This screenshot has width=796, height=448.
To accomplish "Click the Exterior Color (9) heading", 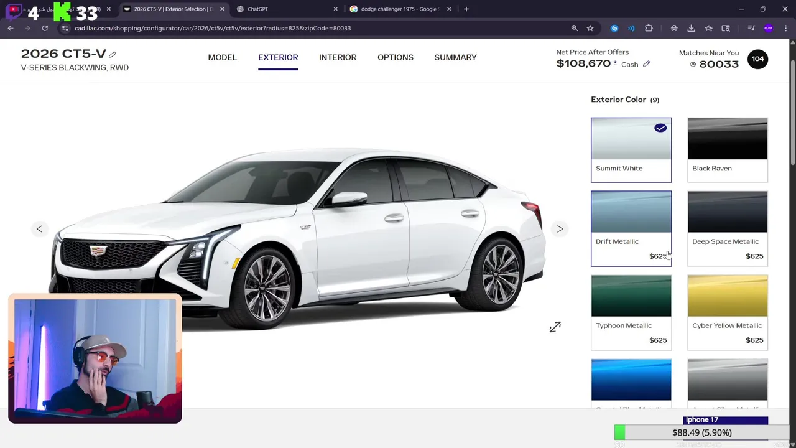I will pyautogui.click(x=625, y=100).
